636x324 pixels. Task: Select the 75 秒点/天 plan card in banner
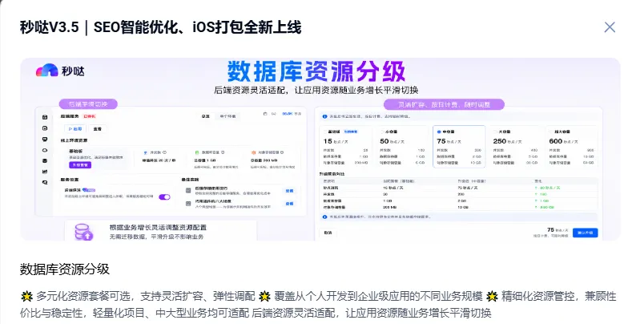(459, 147)
